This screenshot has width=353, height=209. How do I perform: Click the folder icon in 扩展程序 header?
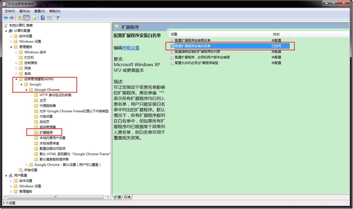point(117,26)
